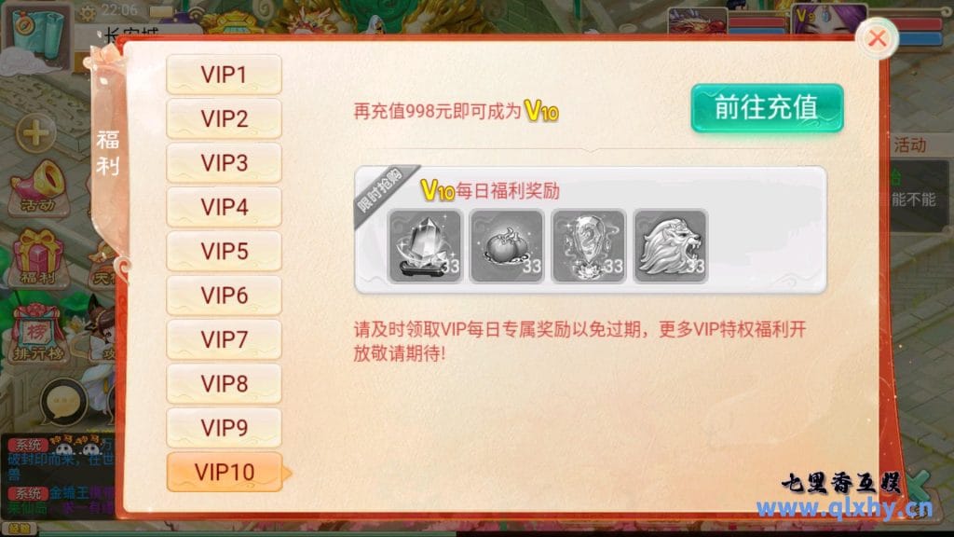Close the VIP welfare dialog
Viewport: 954px width, 537px height.
coord(877,38)
